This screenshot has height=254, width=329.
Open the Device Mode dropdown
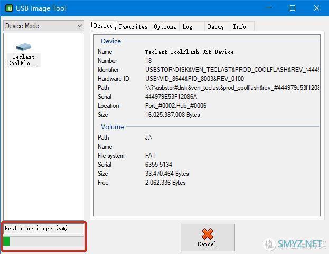[x=44, y=26]
